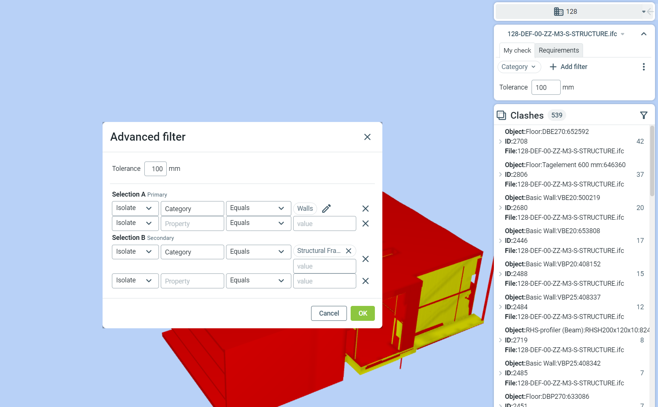The image size is (658, 407).
Task: Select the My check tab
Action: pos(517,50)
